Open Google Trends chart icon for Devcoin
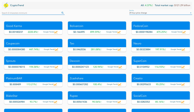The height and width of the screenshot is (112, 194). click(120, 67)
